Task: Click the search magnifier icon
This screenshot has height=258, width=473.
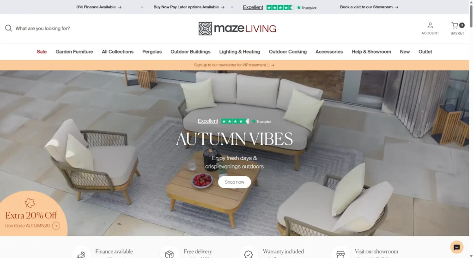Action: click(8, 28)
